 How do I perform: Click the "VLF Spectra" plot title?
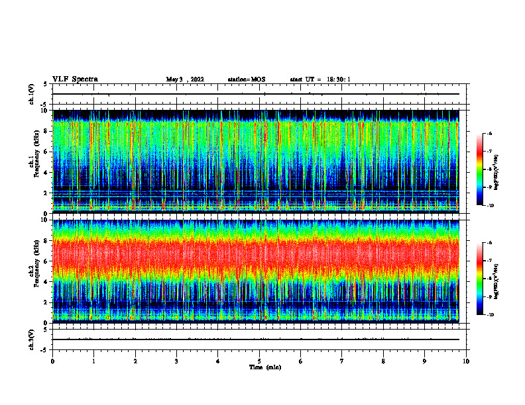(x=75, y=79)
